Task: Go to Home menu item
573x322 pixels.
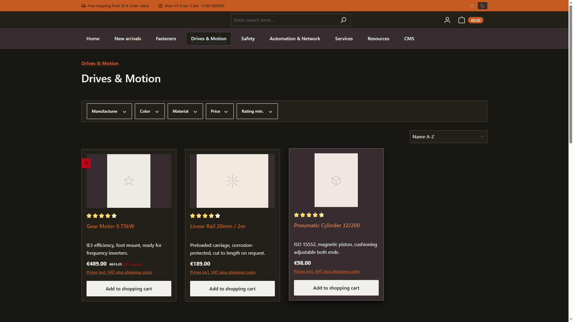Action: tap(93, 39)
